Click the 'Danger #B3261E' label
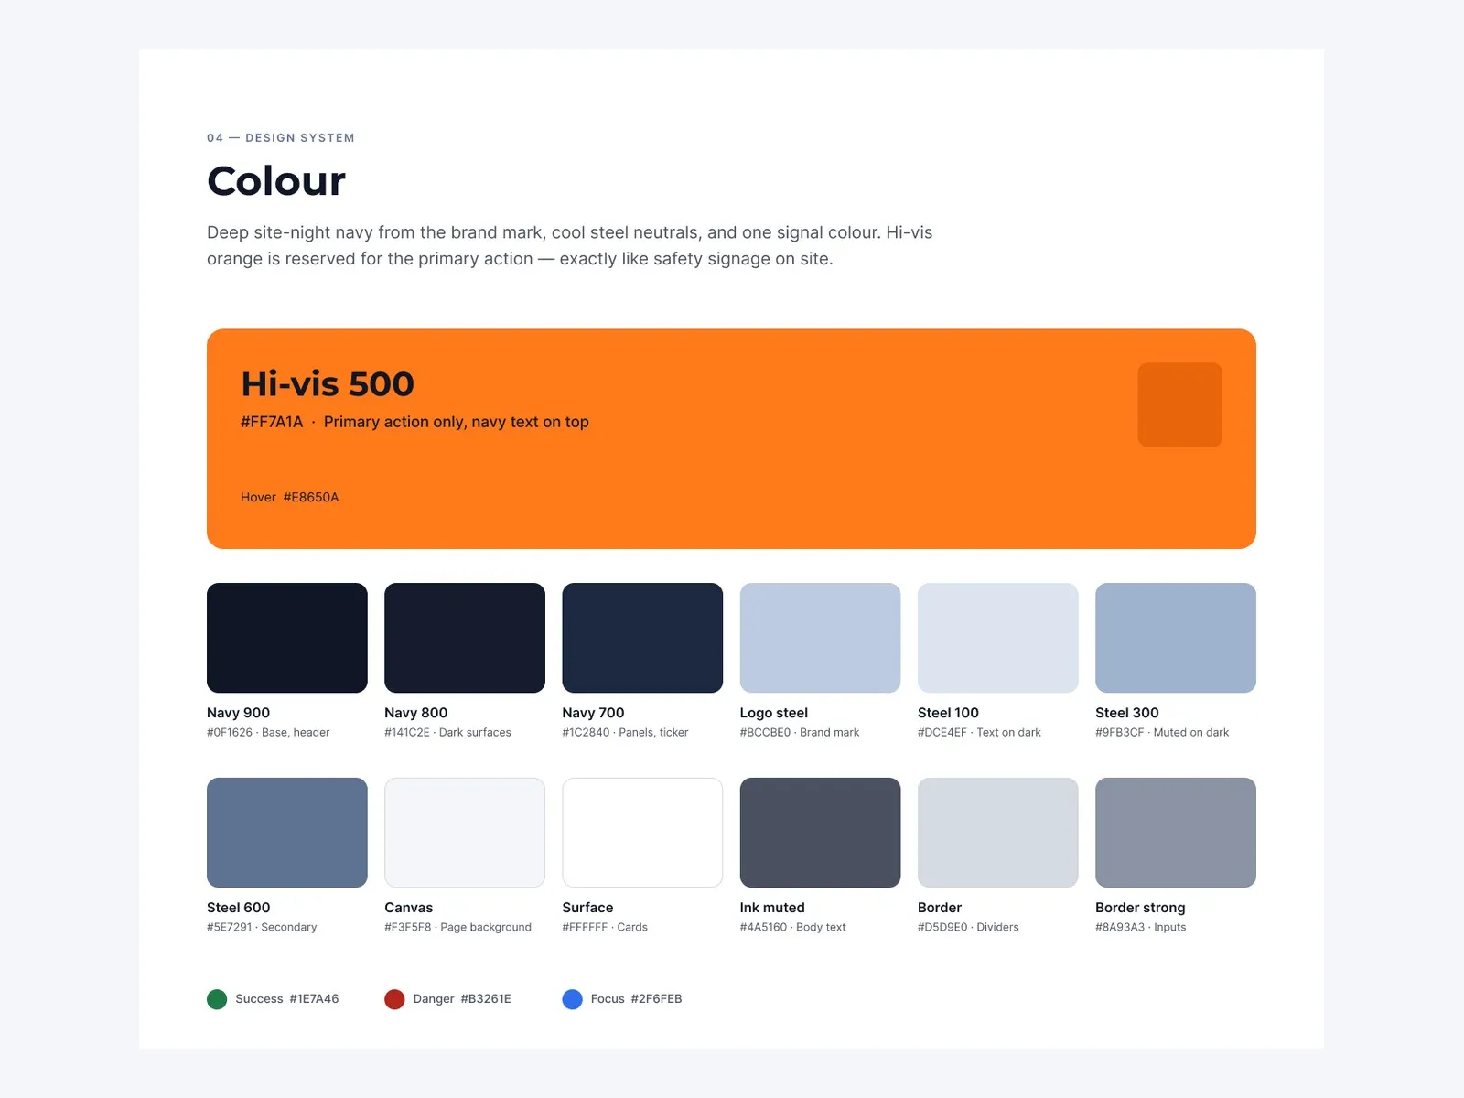 462,999
